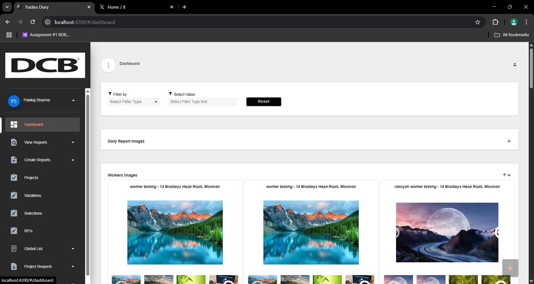Open the three-dot menu beside Dashboard title
534x284 pixels.
[108, 65]
